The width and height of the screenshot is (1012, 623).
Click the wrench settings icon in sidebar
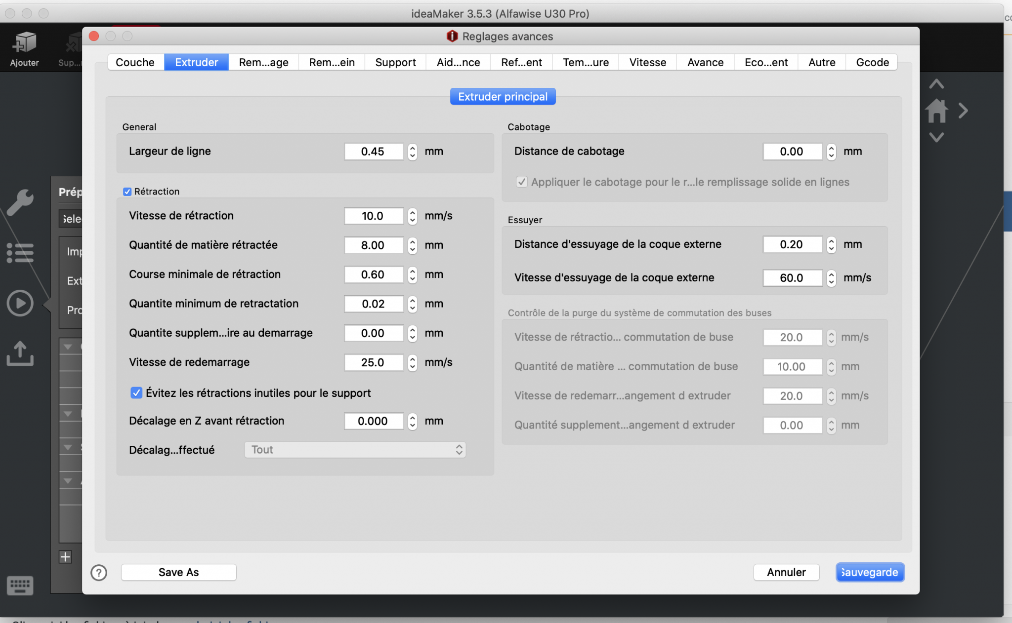click(x=20, y=202)
